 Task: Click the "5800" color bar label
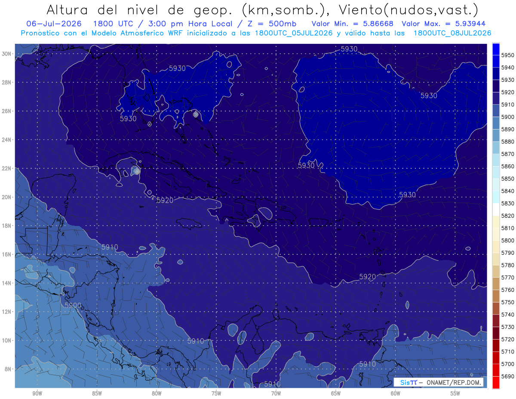coord(507,240)
